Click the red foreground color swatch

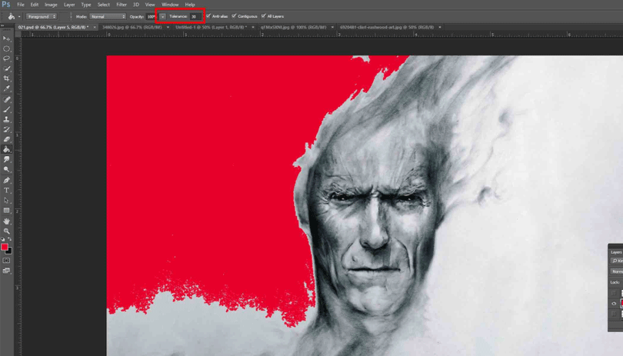point(5,247)
